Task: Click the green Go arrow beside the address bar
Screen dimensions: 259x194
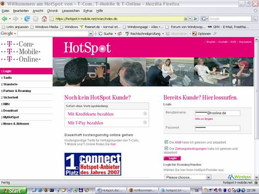Action: pos(196,19)
